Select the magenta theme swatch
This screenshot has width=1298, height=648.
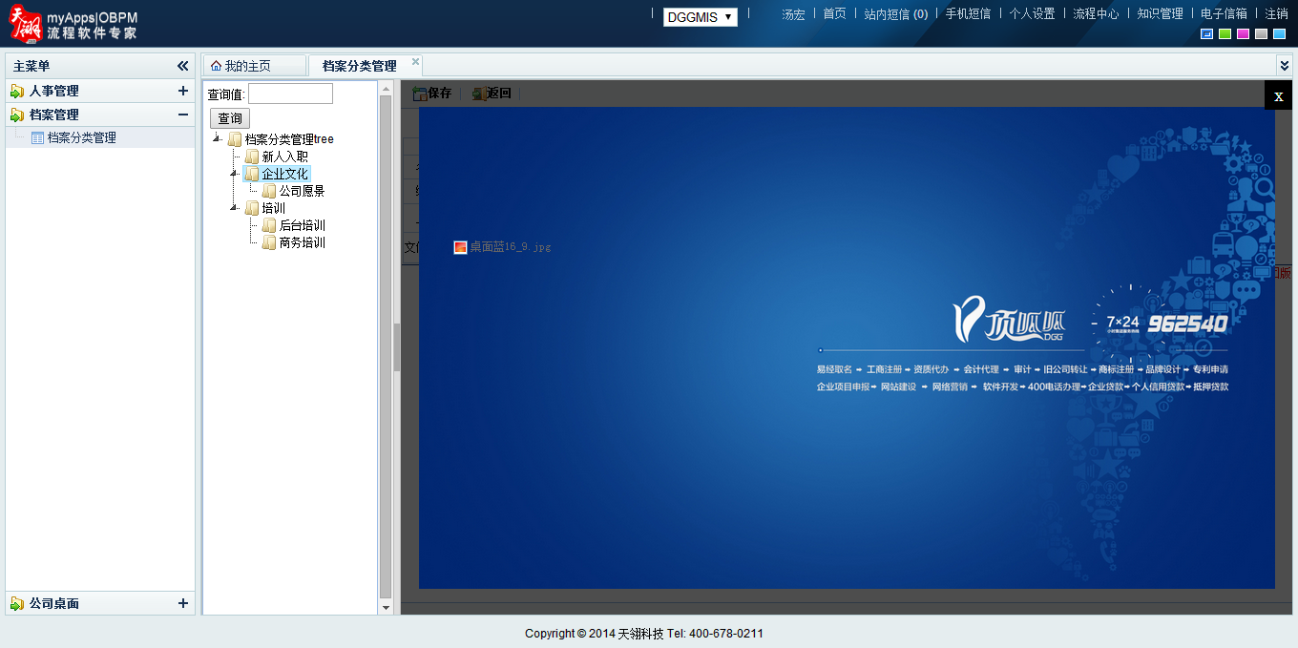coord(1243,34)
